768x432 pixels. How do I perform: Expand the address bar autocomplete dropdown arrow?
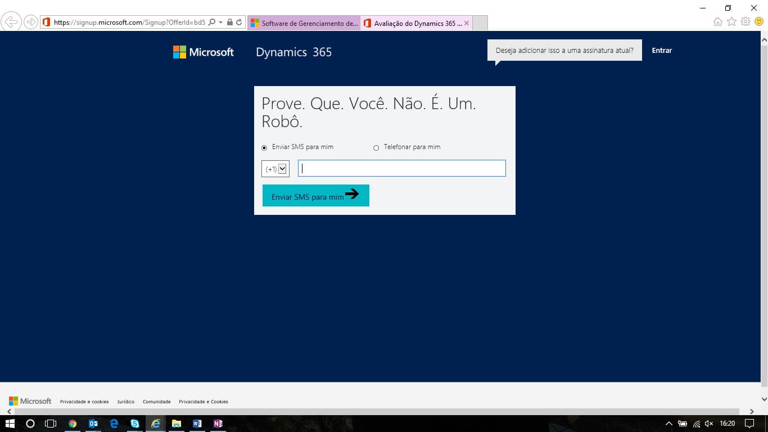point(221,22)
